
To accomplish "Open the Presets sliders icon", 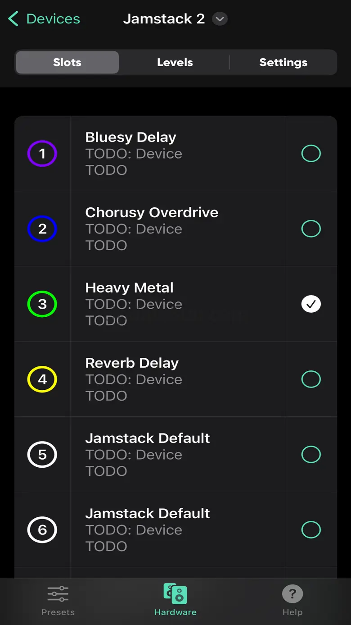I will click(x=58, y=594).
